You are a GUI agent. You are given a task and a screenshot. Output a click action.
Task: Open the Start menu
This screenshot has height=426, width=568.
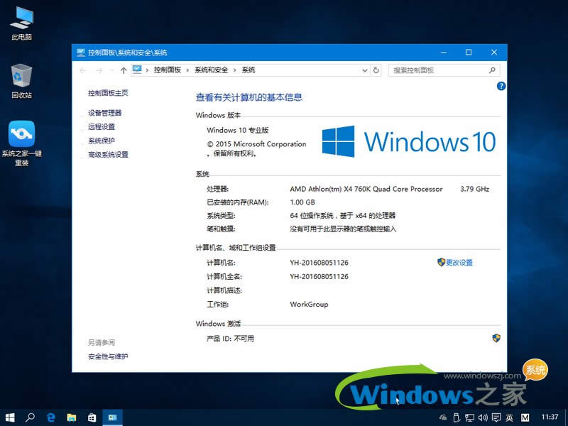pyautogui.click(x=11, y=418)
